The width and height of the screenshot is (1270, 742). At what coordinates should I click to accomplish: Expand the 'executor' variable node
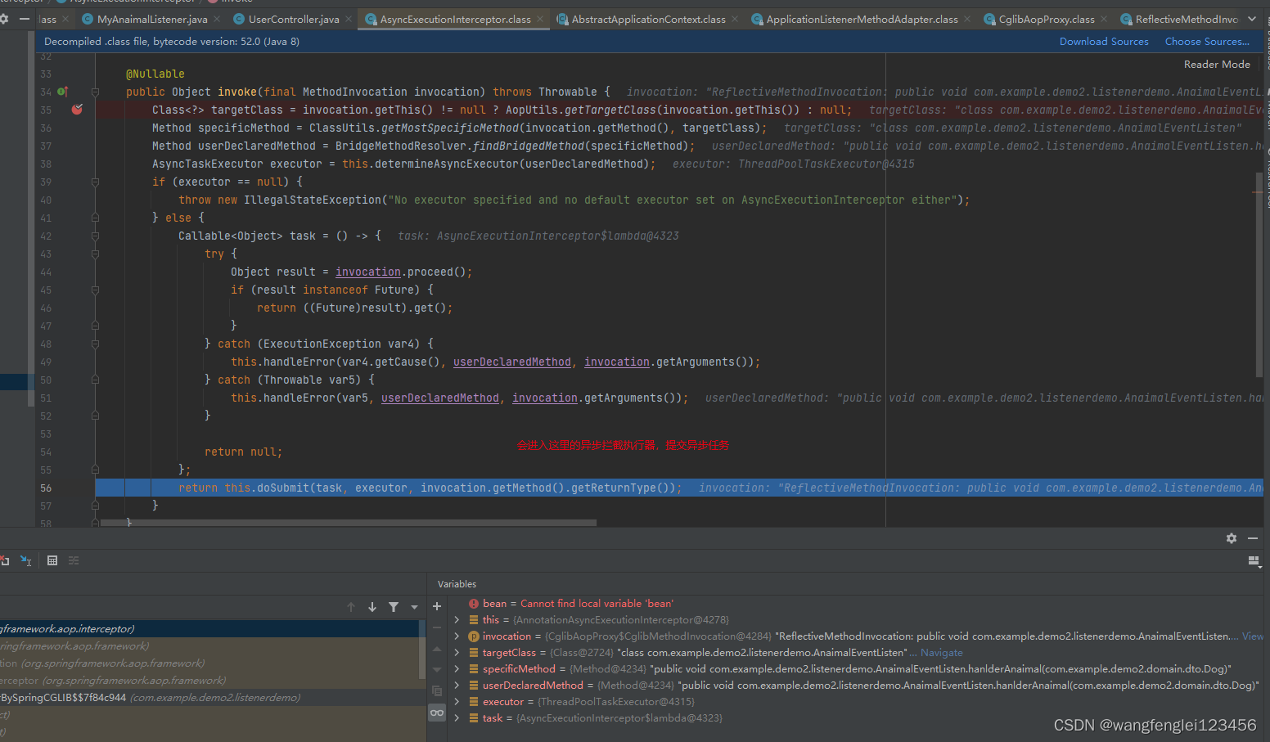(x=457, y=702)
